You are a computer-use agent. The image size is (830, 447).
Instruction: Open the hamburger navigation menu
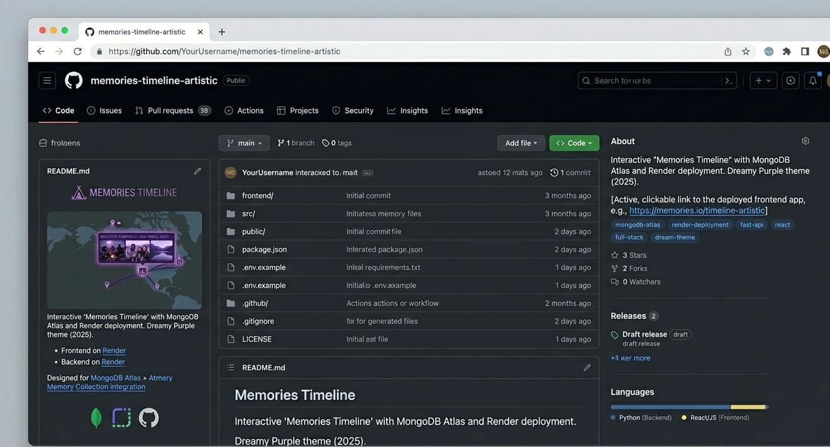coord(47,80)
